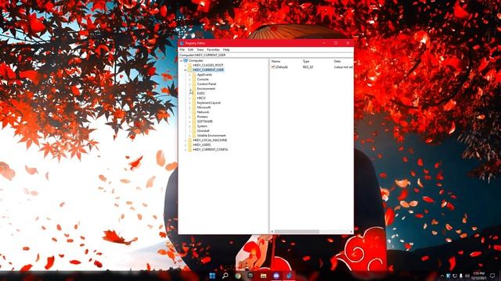Click the (Default) string value icon
This screenshot has height=281, width=501.
pyautogui.click(x=273, y=67)
